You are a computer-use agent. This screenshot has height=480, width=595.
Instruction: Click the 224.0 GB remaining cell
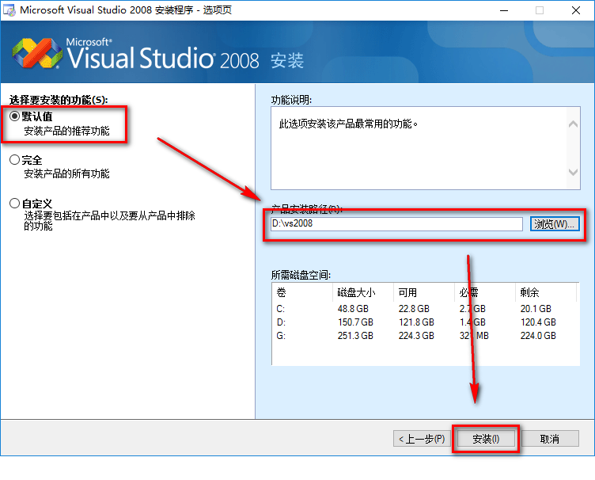tap(538, 336)
